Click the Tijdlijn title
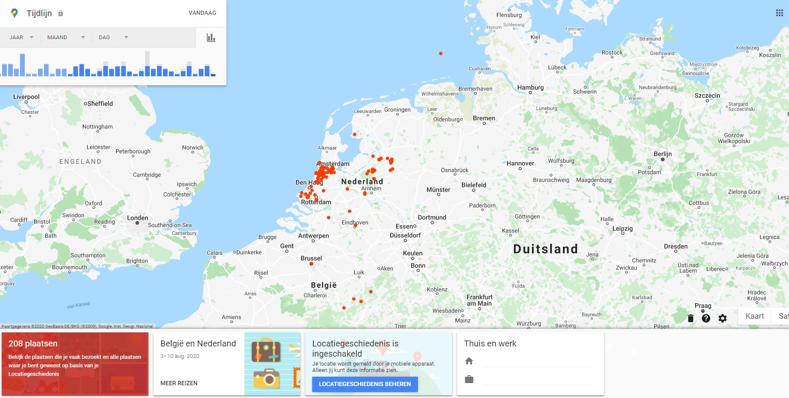 point(39,13)
